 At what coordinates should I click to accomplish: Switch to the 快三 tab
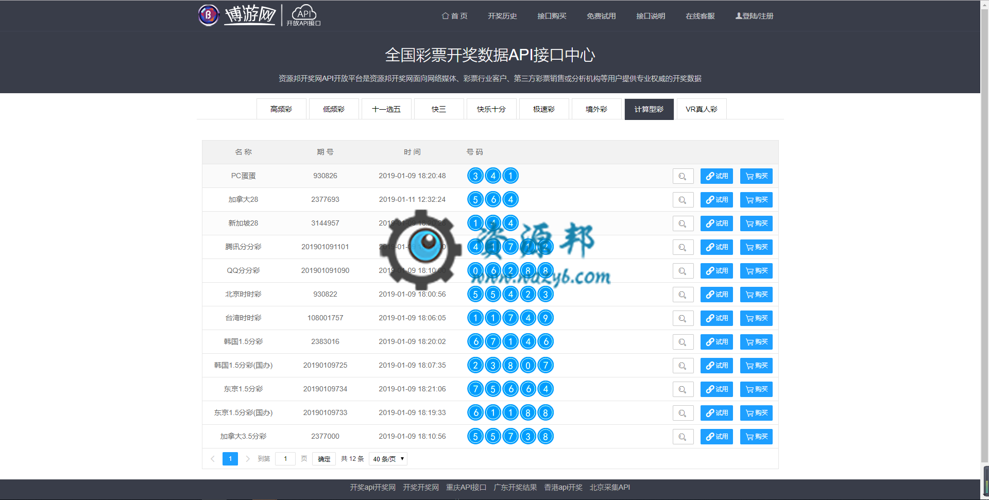click(439, 109)
